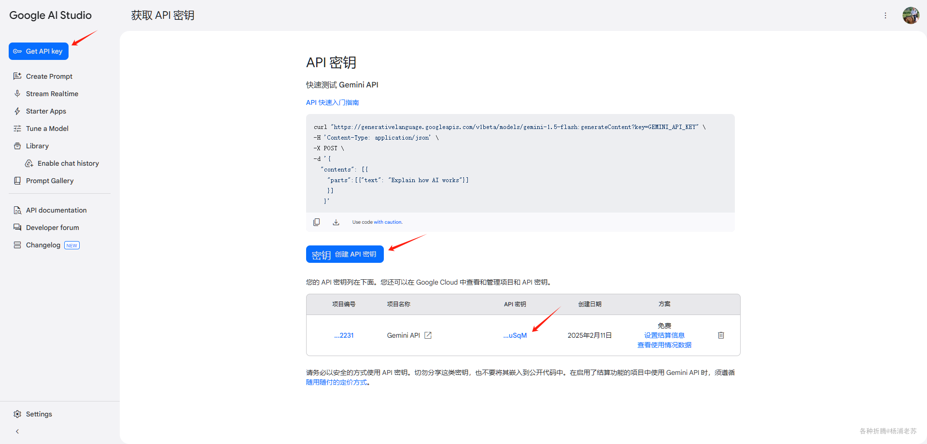Viewport: 927px width, 444px height.
Task: Click the 2025年2月11日 date cell
Action: (590, 335)
